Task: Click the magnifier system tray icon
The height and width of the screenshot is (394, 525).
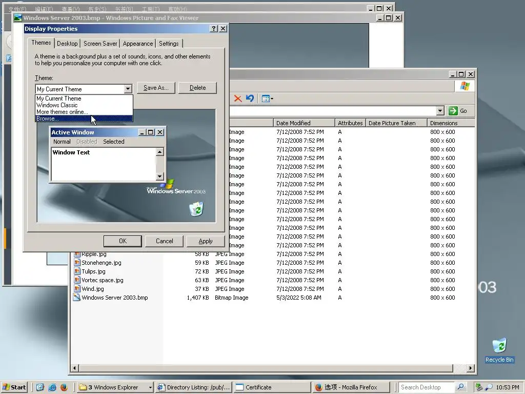Action: (489, 387)
